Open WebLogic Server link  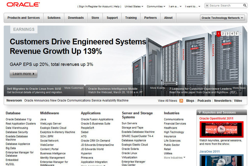pos(51,124)
